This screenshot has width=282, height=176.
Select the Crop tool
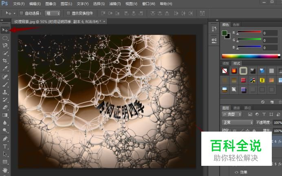click(x=5, y=61)
